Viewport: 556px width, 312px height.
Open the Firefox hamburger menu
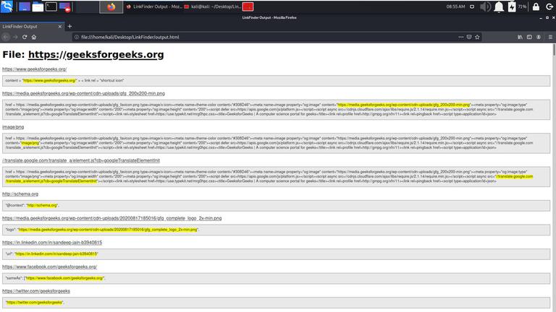(550, 37)
